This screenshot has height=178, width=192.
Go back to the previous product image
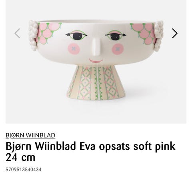(17, 33)
